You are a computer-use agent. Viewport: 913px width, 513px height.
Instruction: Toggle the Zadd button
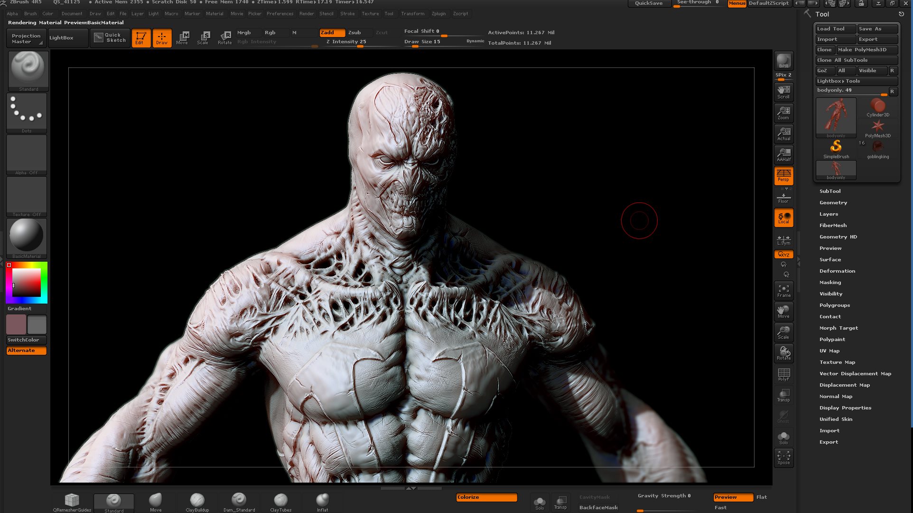[x=332, y=33]
